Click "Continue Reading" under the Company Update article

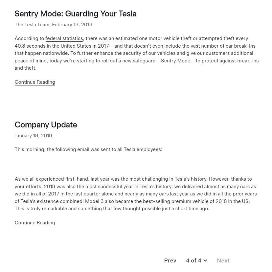pos(34,222)
